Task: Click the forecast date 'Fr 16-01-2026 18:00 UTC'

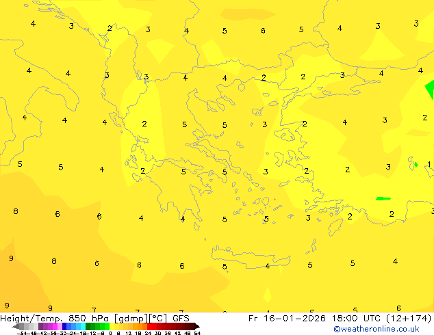Action: tap(316, 319)
